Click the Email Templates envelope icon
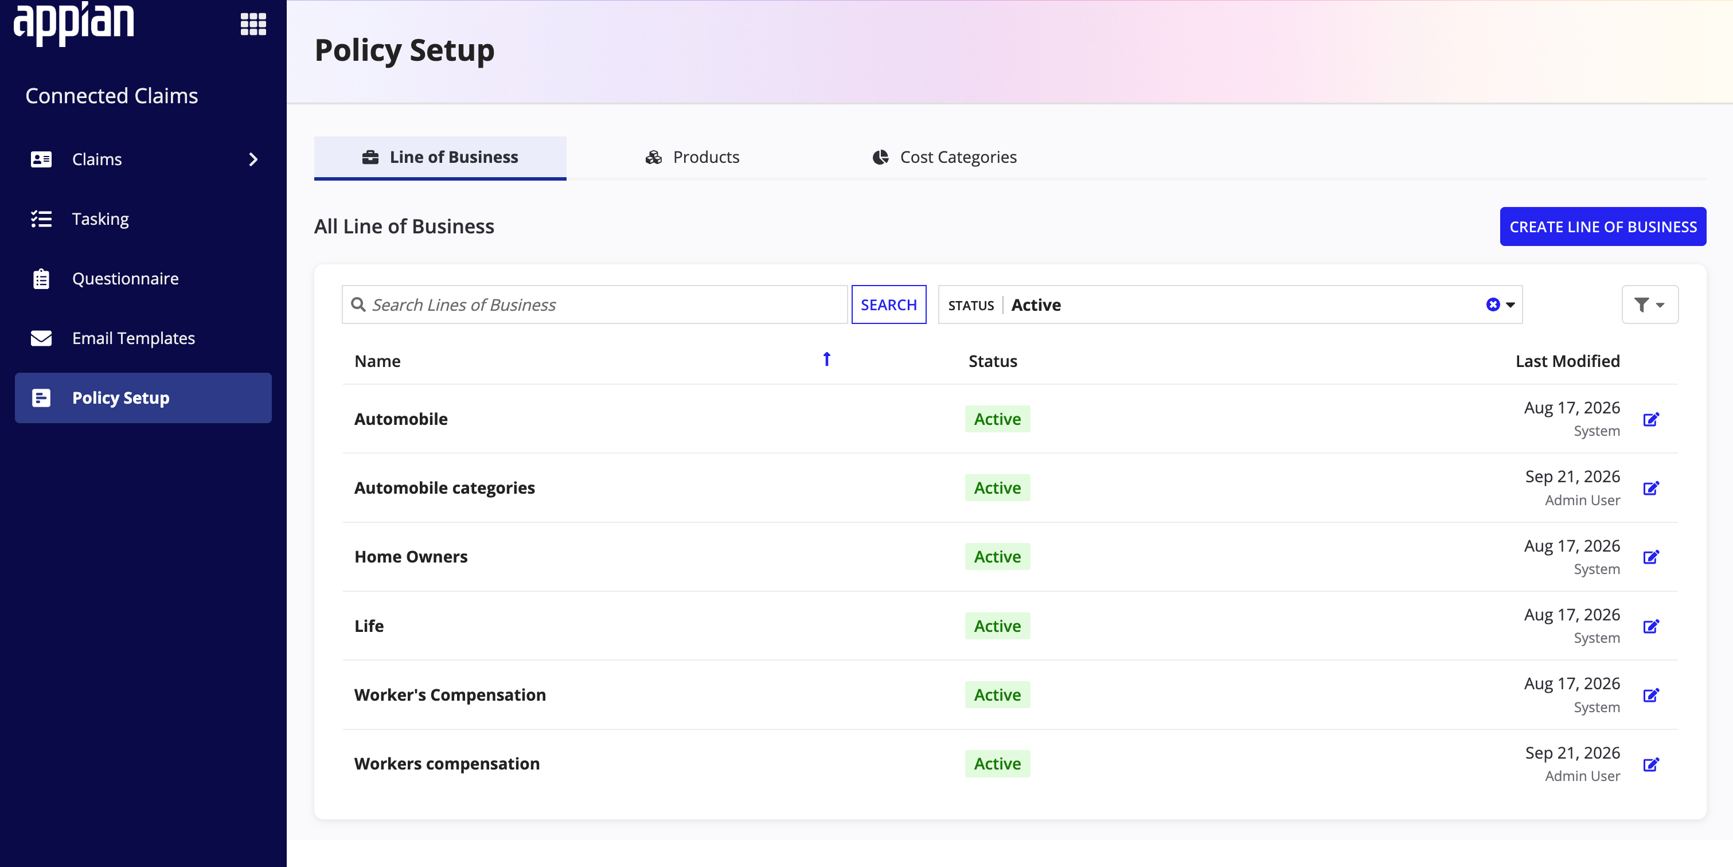This screenshot has height=867, width=1733. (x=41, y=338)
